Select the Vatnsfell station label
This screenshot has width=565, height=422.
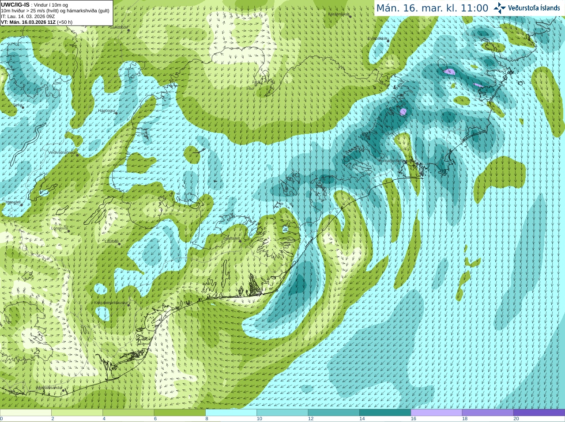click(13, 202)
